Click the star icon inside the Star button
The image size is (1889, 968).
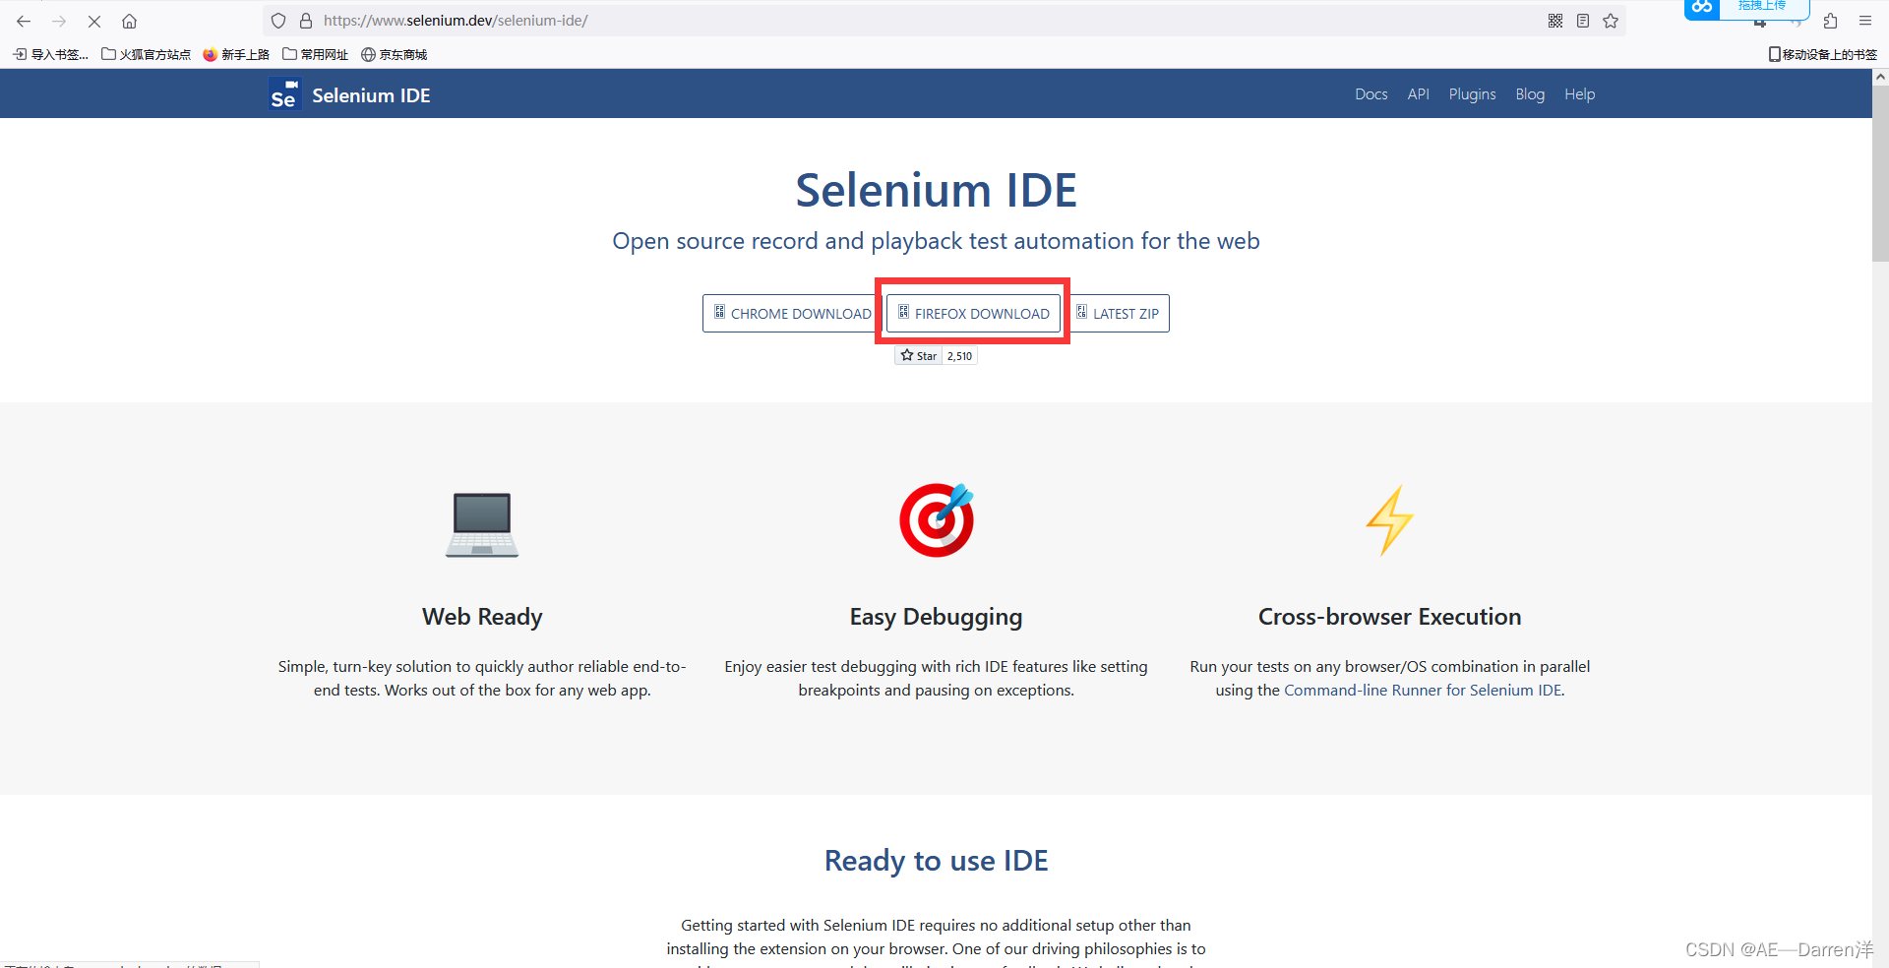pyautogui.click(x=908, y=355)
